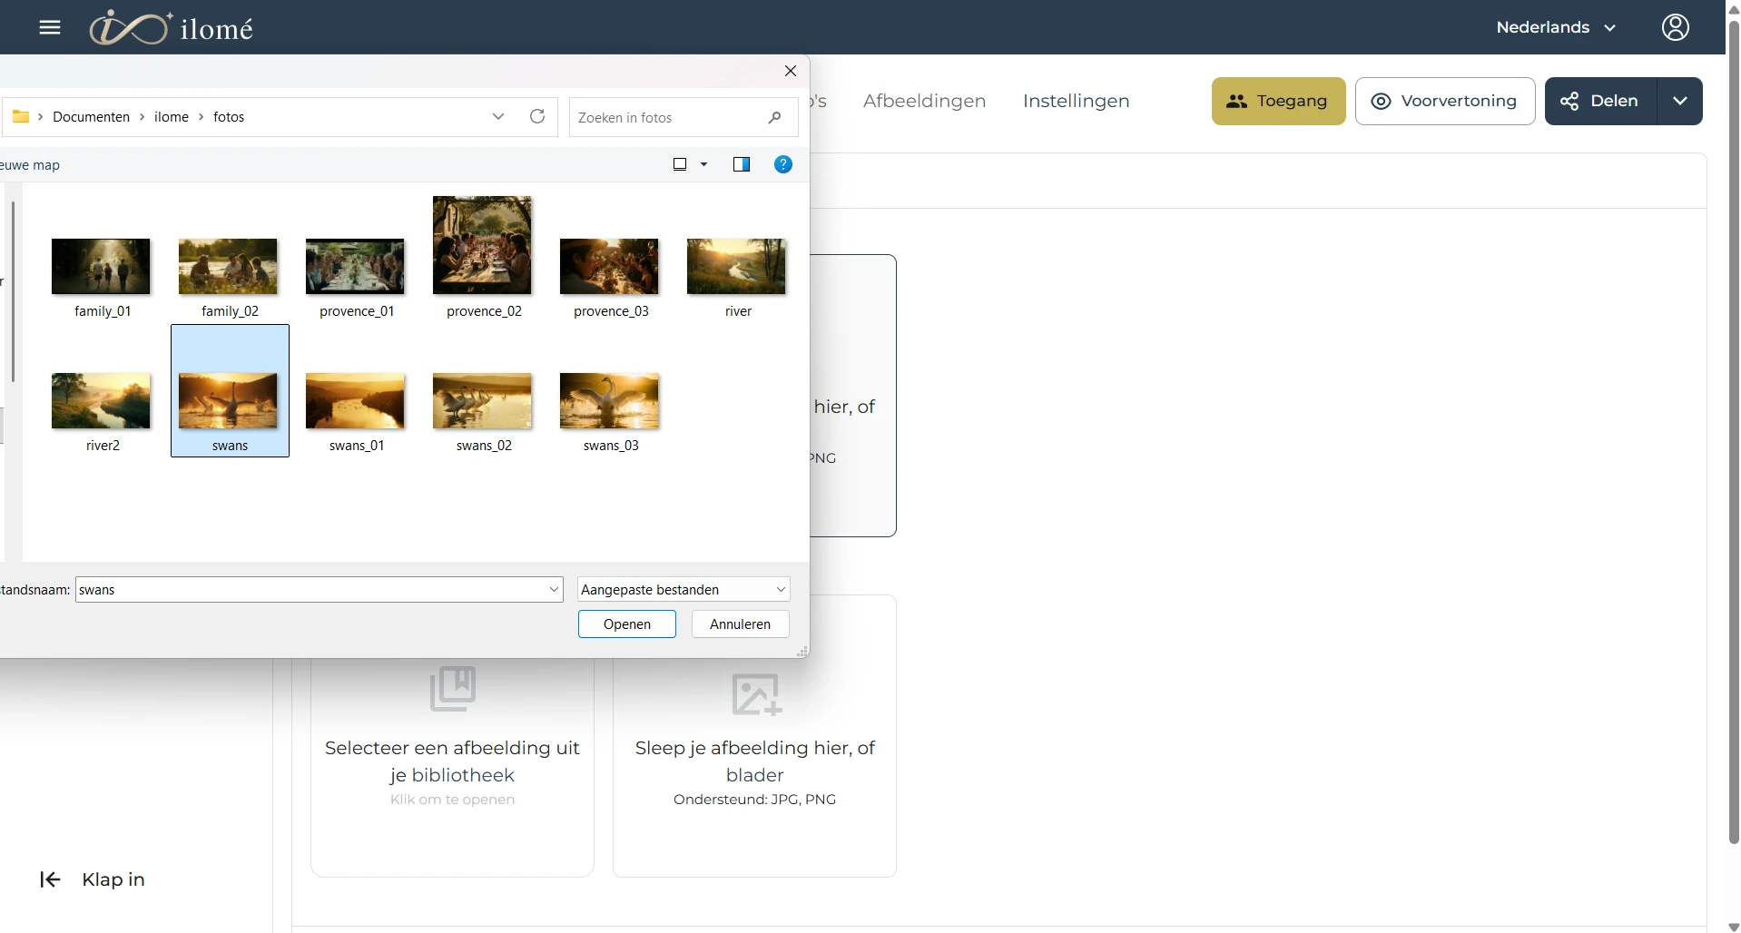Click the add-image upload icon
The image size is (1741, 933).
coord(755,693)
